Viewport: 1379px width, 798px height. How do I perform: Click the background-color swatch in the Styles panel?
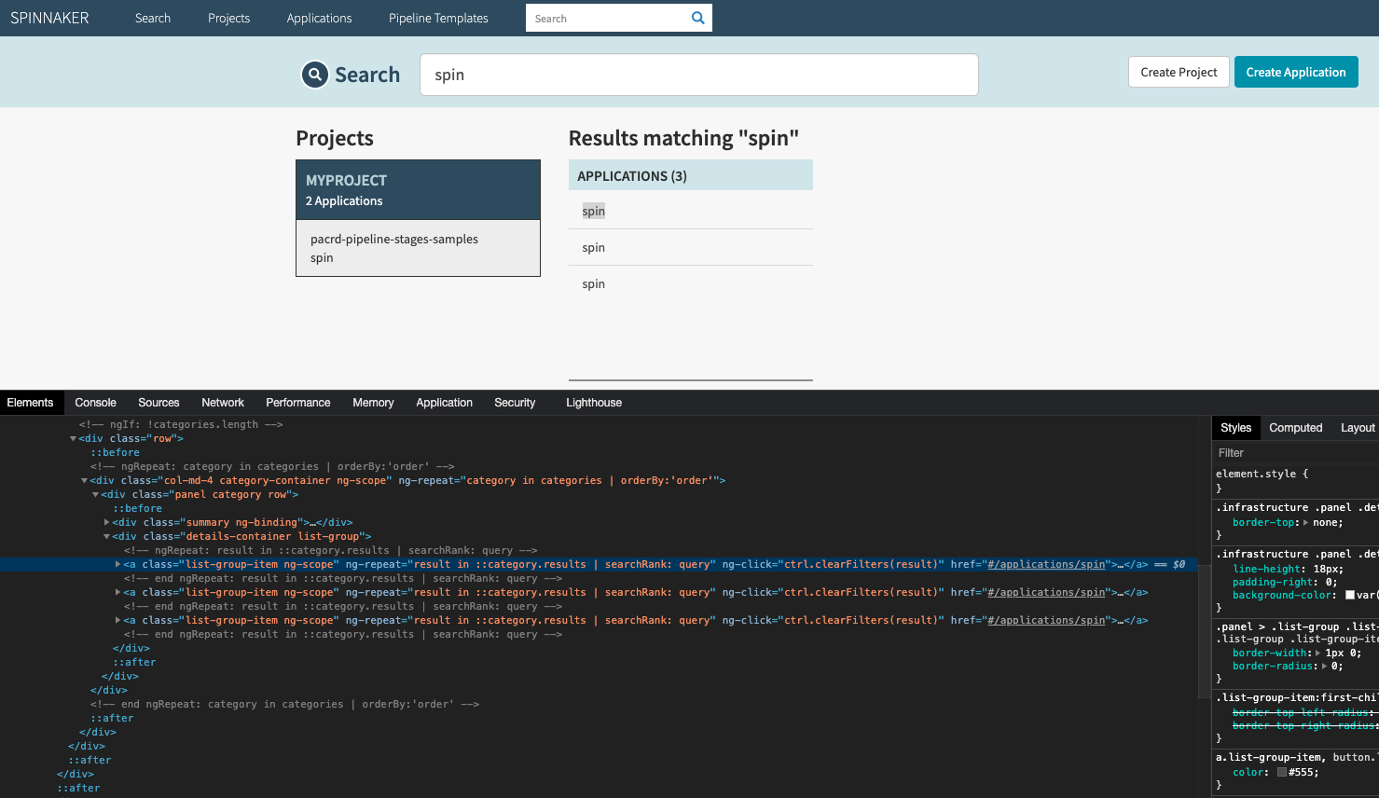click(x=1349, y=595)
